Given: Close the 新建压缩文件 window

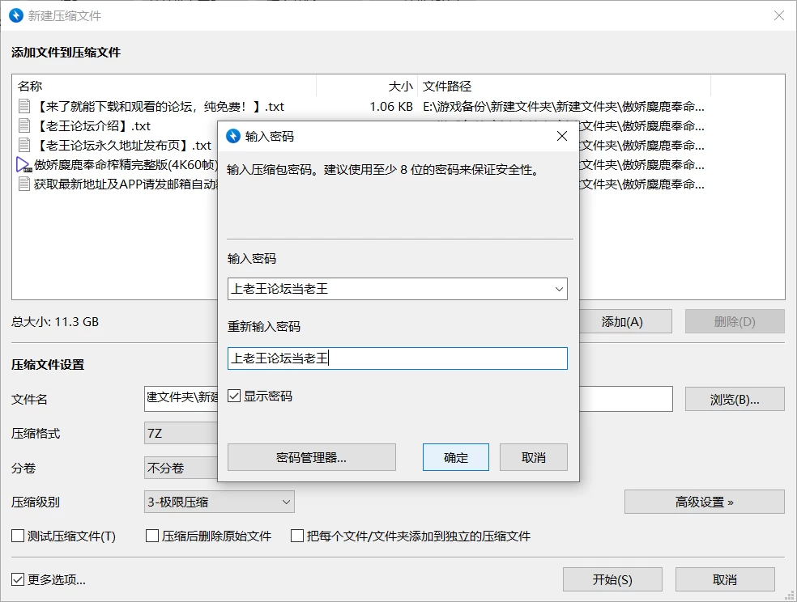Looking at the screenshot, I should tap(778, 15).
